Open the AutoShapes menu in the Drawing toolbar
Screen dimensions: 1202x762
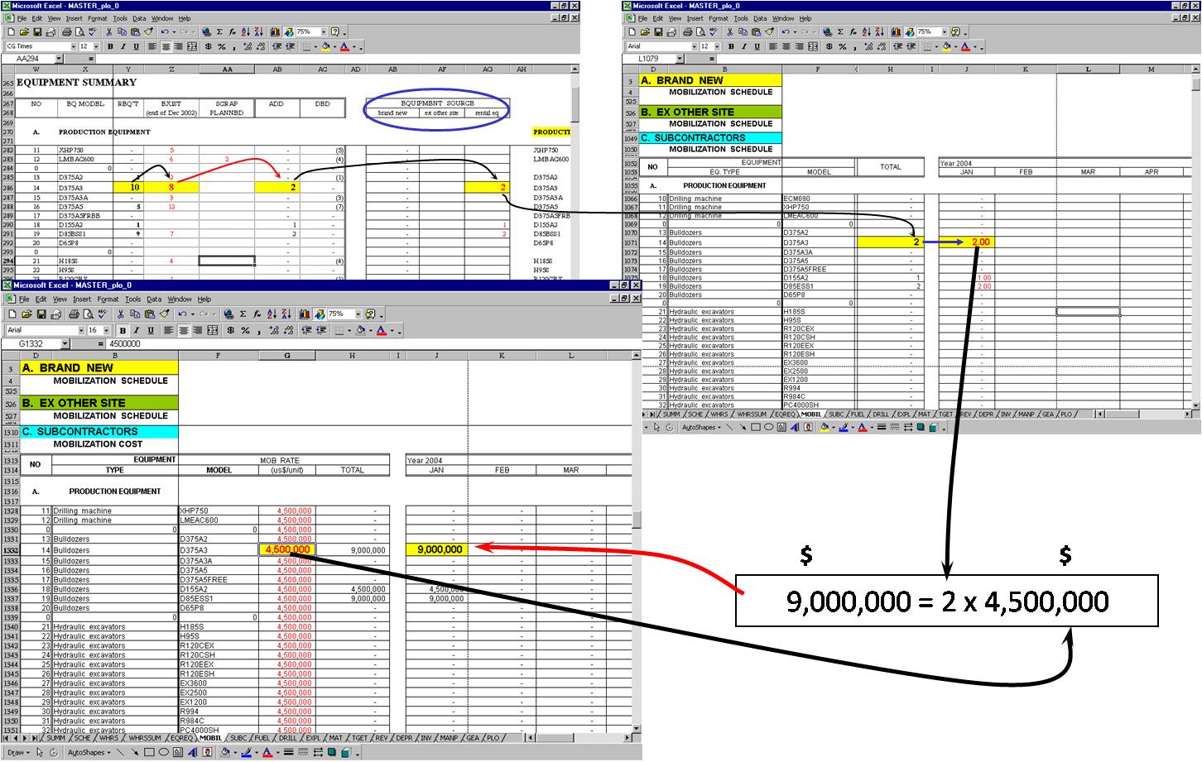87,752
